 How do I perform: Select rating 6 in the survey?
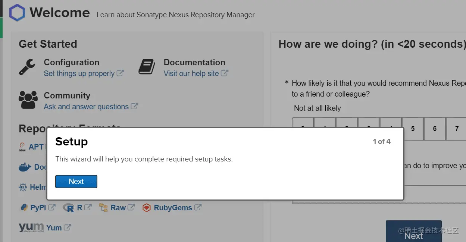point(435,129)
